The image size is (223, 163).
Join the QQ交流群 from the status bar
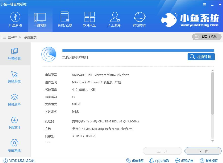pyautogui.click(x=159, y=160)
